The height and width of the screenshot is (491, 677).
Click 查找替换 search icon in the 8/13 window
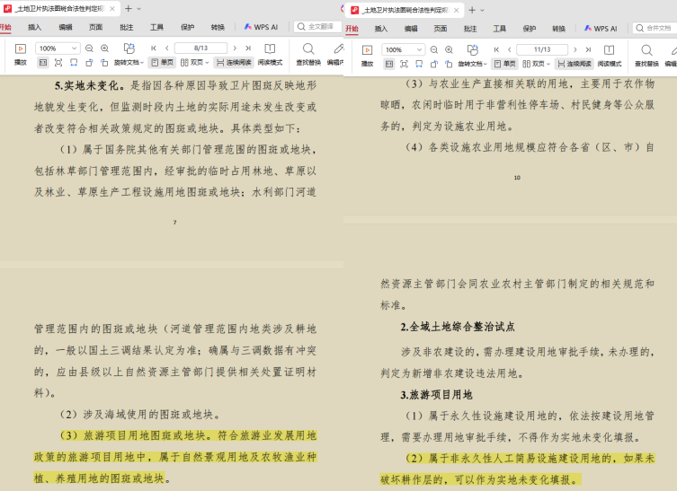(308, 54)
